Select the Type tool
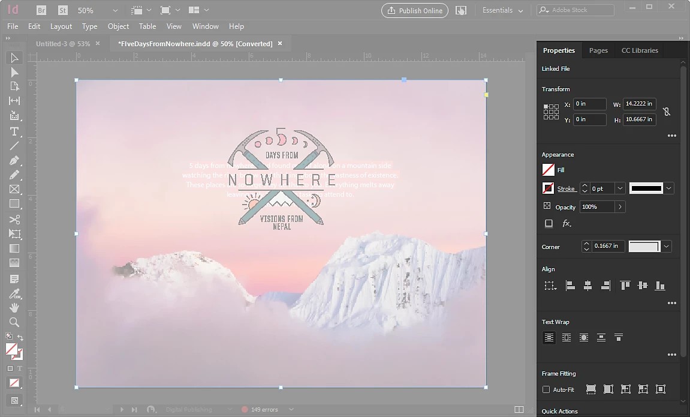Screen dimensions: 690x417 pos(14,131)
